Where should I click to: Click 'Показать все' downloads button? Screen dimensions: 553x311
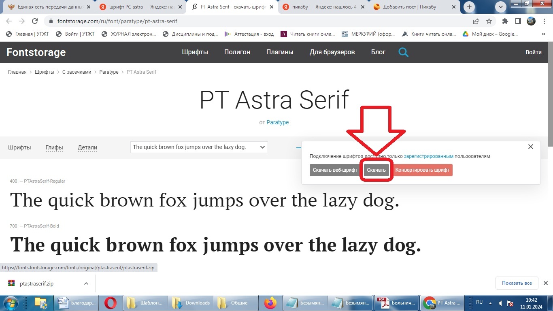click(x=517, y=283)
